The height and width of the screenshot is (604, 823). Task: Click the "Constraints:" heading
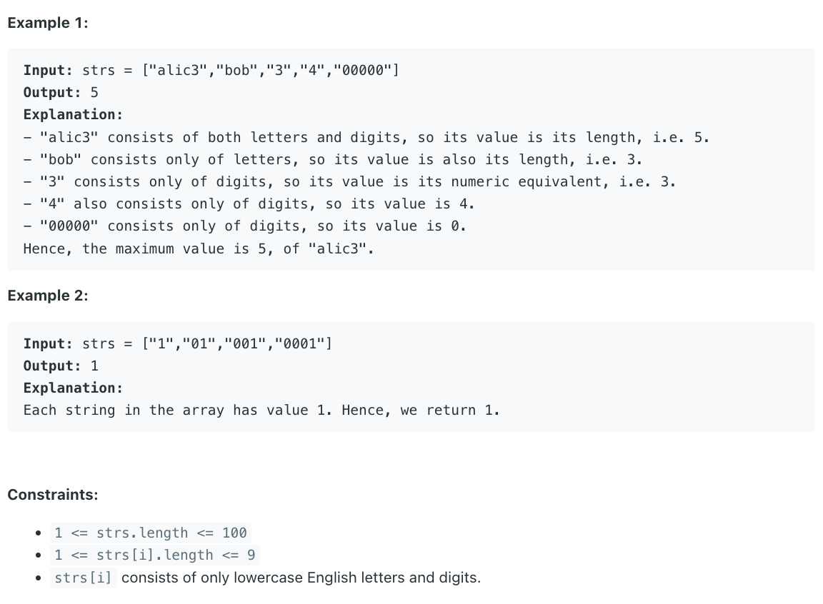pyautogui.click(x=53, y=495)
